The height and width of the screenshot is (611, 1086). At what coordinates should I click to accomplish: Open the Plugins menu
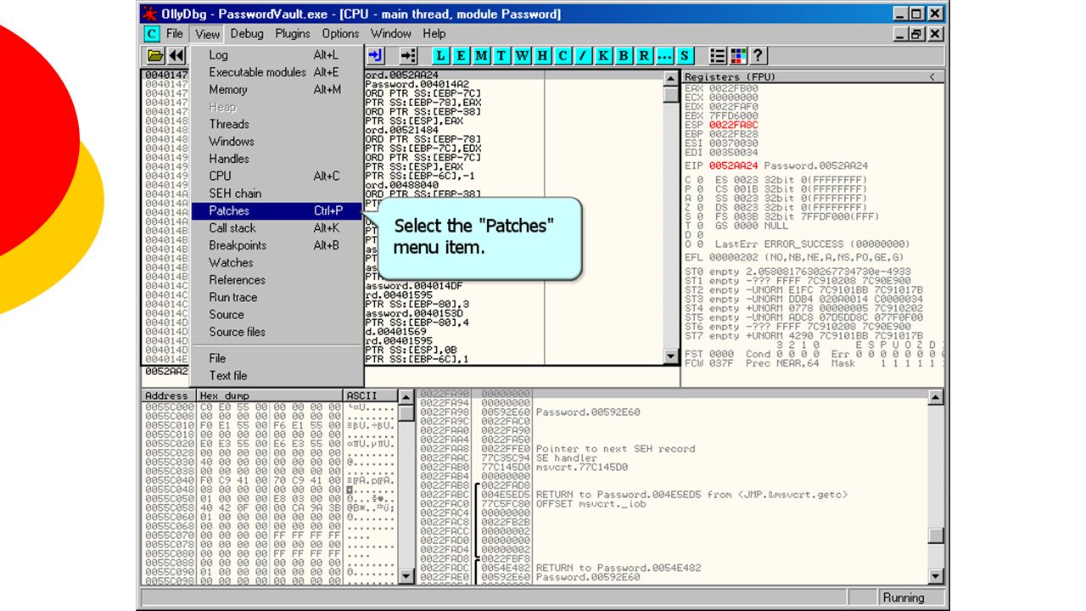click(x=293, y=34)
